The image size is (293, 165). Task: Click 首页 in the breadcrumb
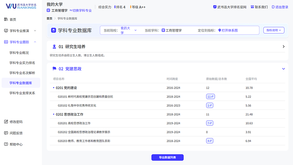pyautogui.click(x=49, y=19)
